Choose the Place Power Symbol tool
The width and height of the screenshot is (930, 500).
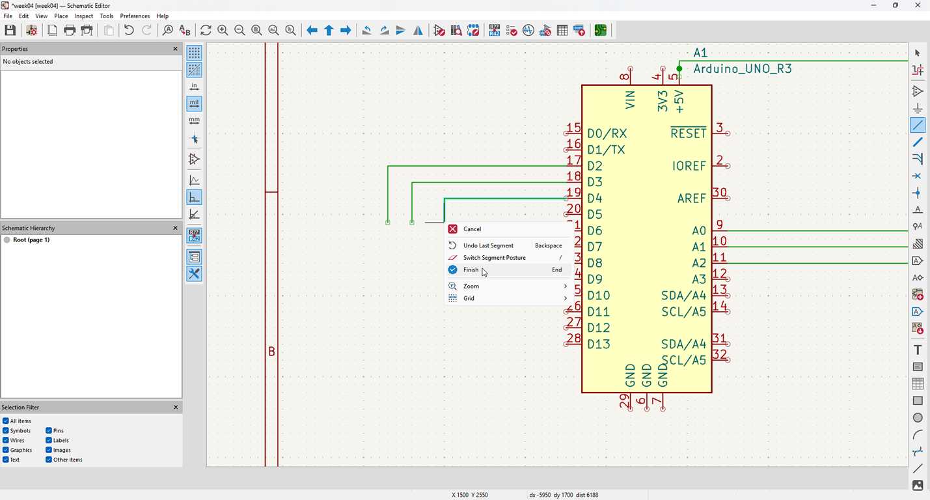918,108
